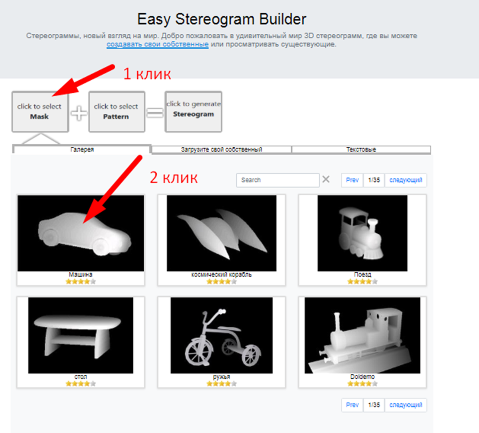
Task: Choose the Поезд train mask thumbnail
Action: coord(362,233)
